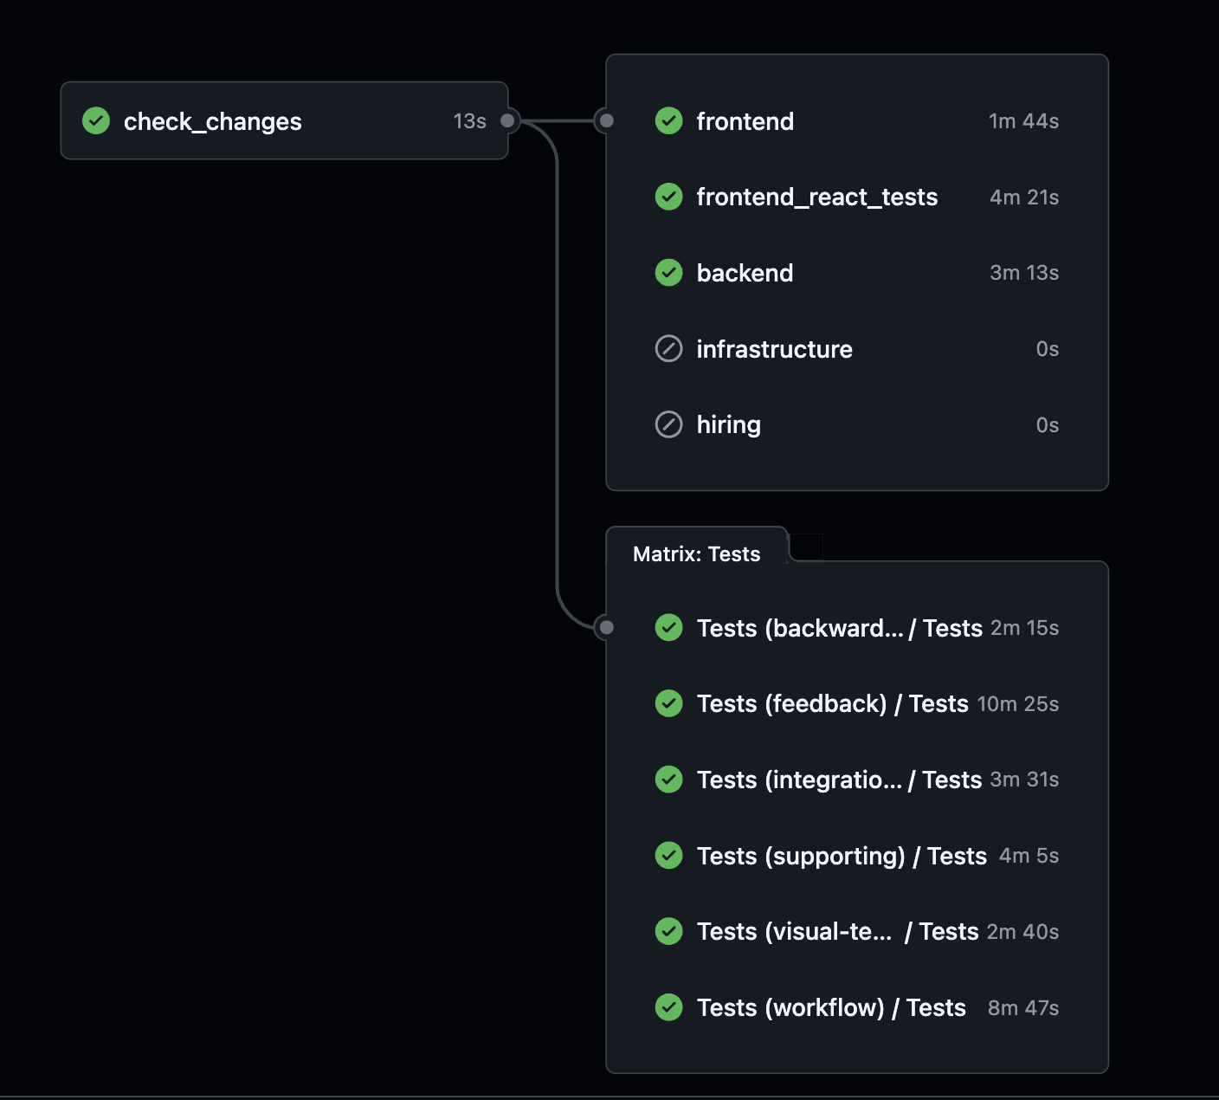Select the Matrix: Tests tab label
Viewport: 1219px width, 1100px height.
pos(696,554)
